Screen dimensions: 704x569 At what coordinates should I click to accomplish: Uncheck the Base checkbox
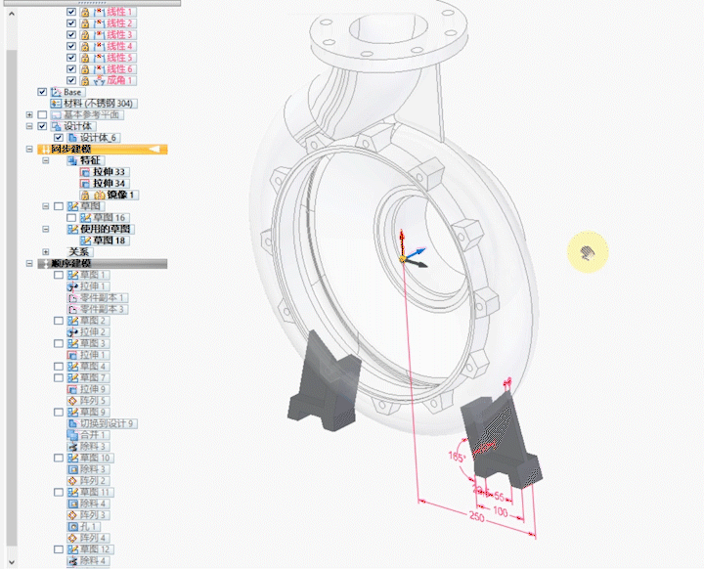(x=42, y=92)
